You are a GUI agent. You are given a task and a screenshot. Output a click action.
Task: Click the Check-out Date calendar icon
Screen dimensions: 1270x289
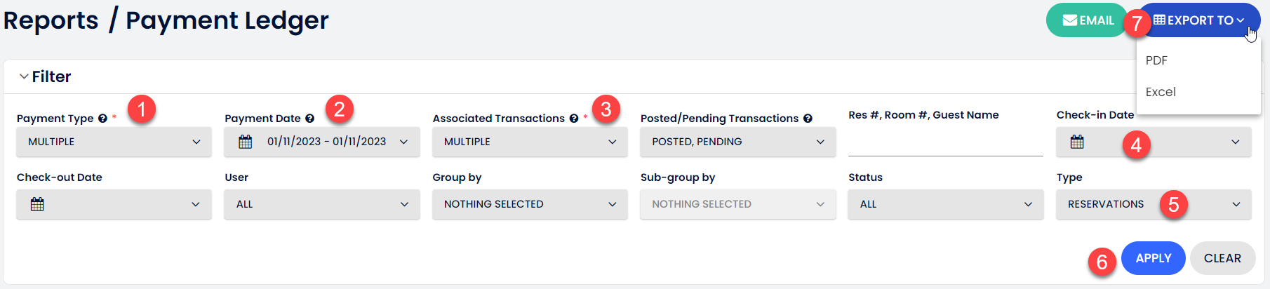[38, 204]
